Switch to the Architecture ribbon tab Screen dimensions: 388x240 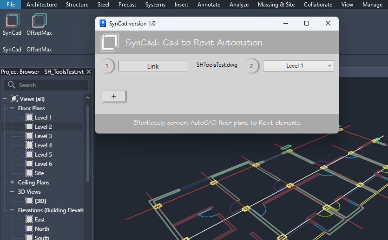click(x=41, y=5)
